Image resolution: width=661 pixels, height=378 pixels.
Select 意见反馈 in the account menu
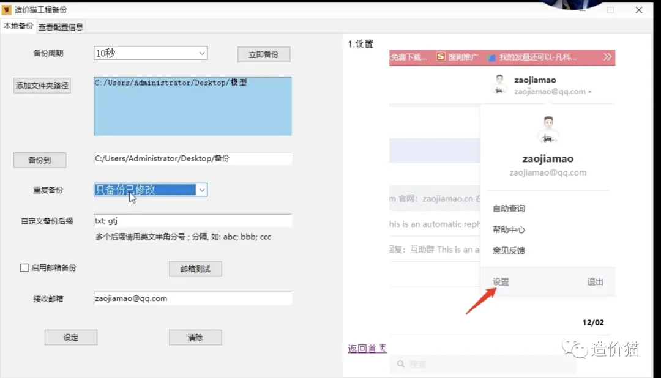tap(509, 250)
